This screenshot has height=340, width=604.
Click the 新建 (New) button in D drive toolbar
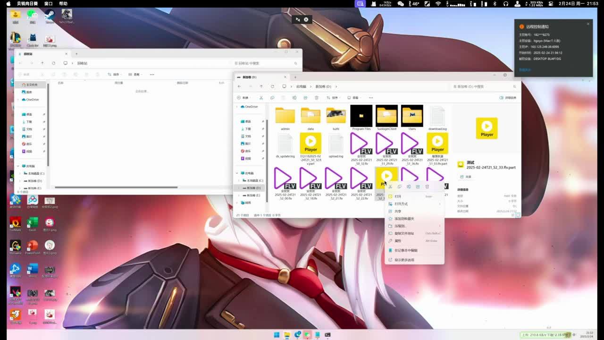(x=243, y=98)
